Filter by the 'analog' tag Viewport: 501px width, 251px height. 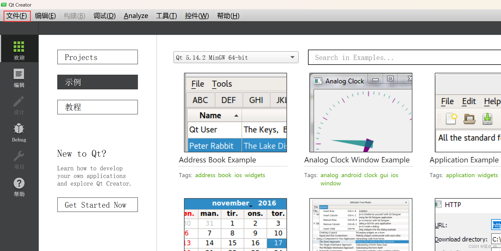(x=329, y=175)
